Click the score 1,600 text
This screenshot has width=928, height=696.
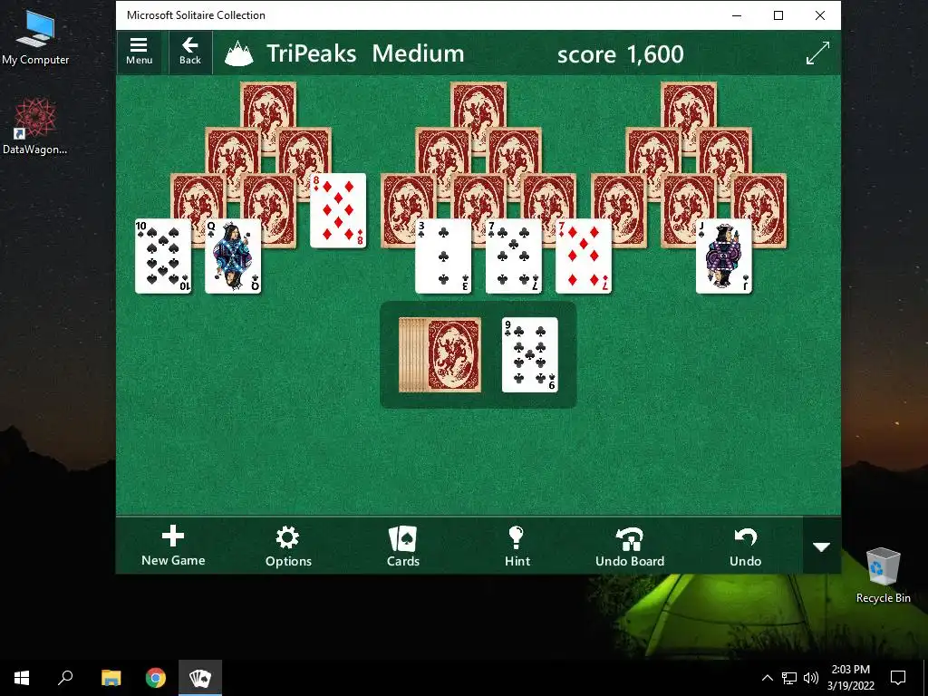(620, 53)
